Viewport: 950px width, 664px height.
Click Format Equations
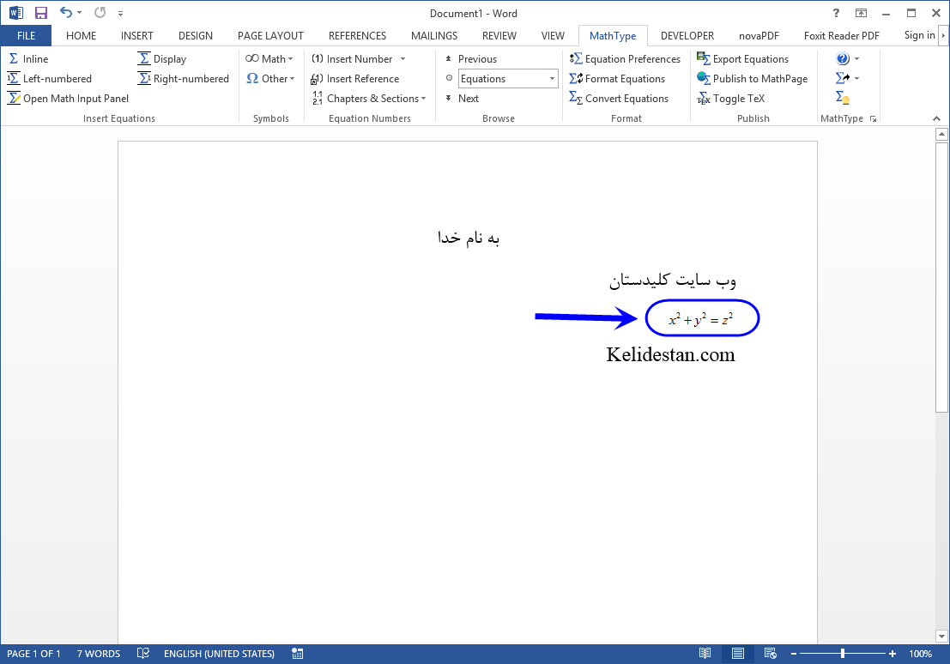point(617,79)
